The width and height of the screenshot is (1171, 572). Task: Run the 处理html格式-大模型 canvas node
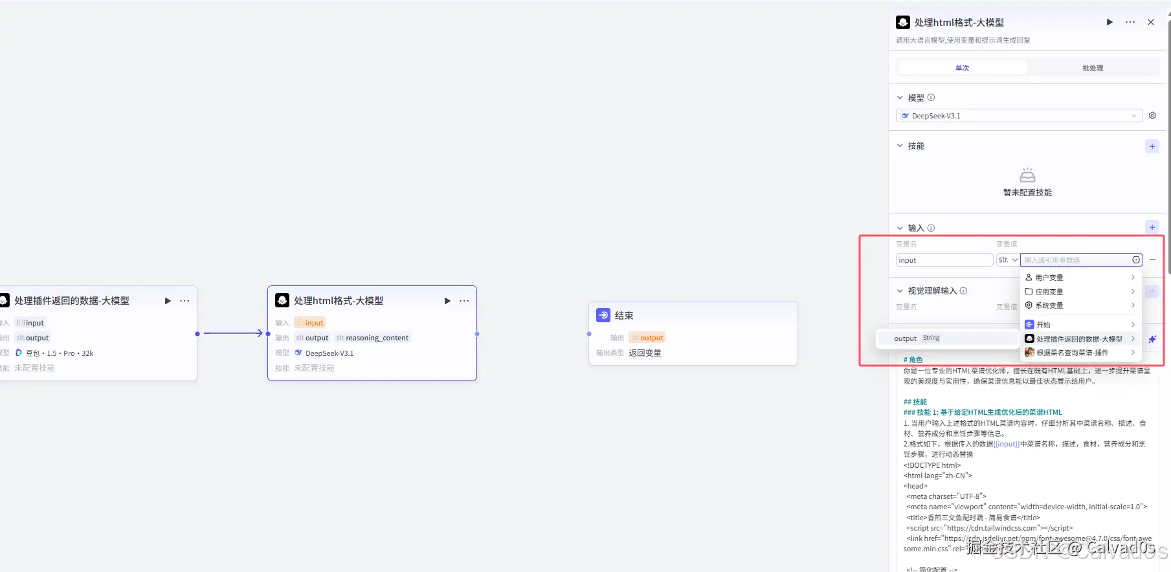pos(447,301)
